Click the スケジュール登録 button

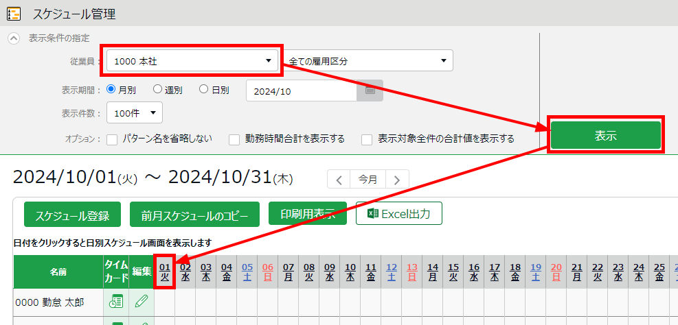[72, 215]
